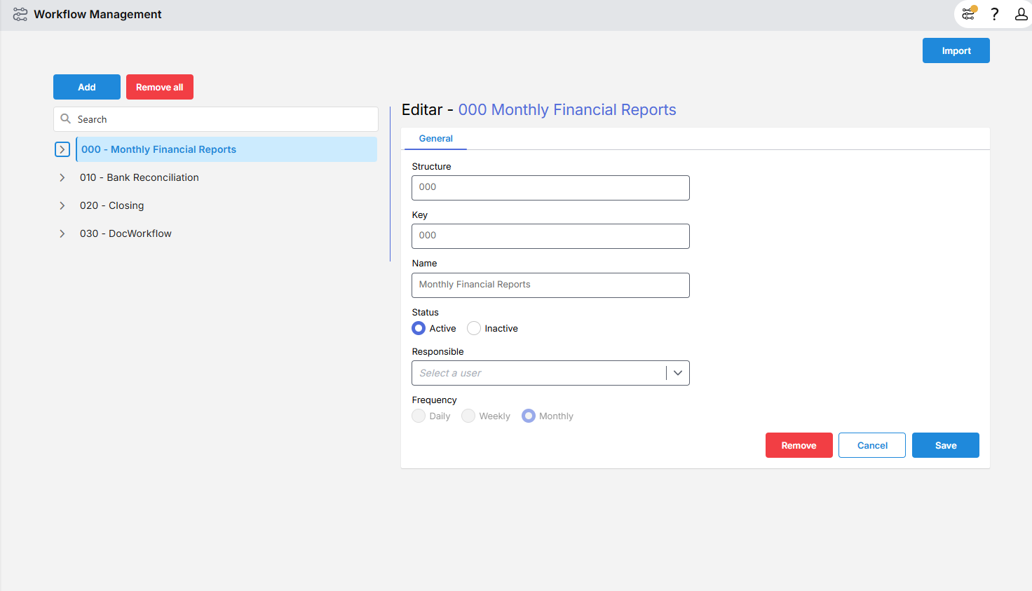Click into the Name input field
This screenshot has height=591, width=1032.
[x=550, y=285]
